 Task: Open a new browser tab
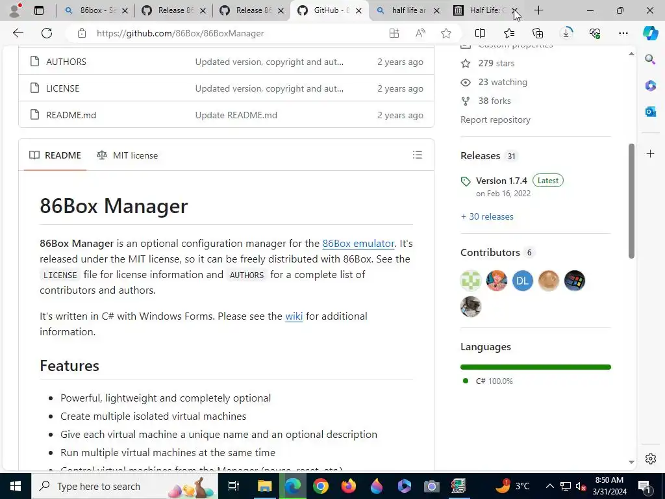point(538,10)
